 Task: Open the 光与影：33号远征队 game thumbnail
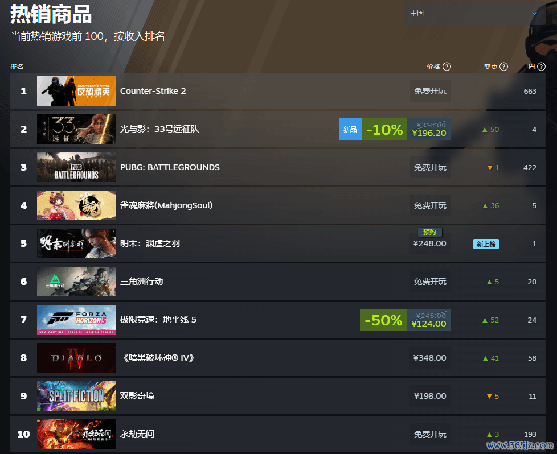[x=76, y=129]
